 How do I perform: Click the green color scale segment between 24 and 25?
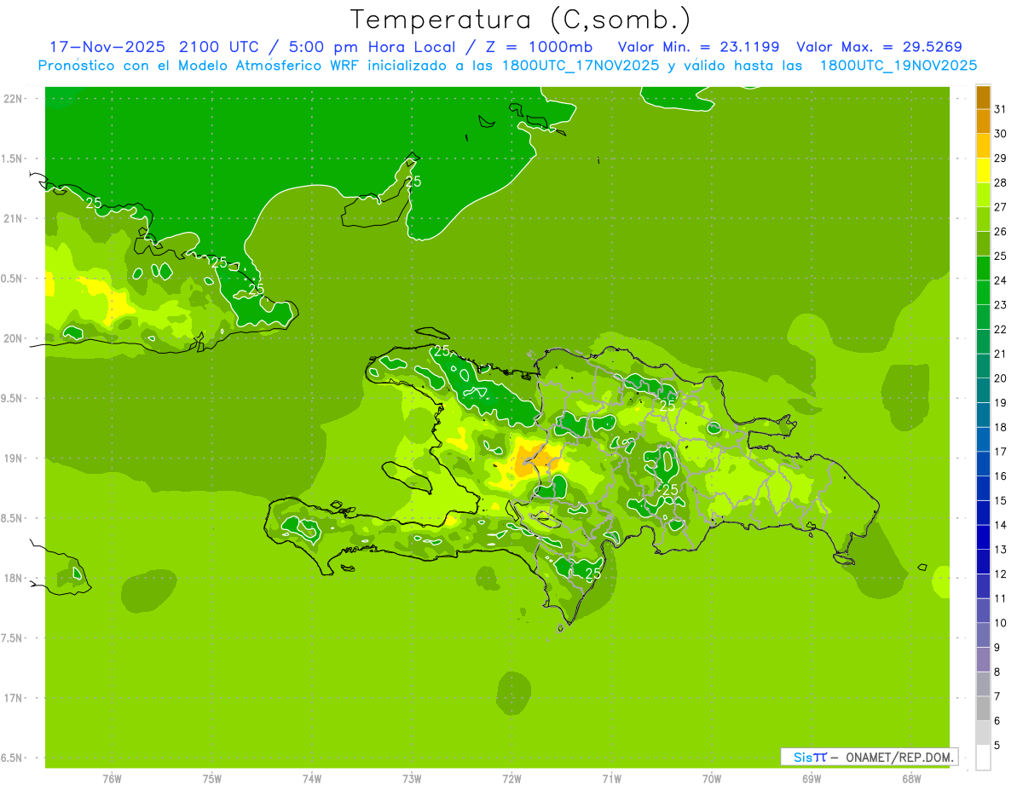pos(983,268)
